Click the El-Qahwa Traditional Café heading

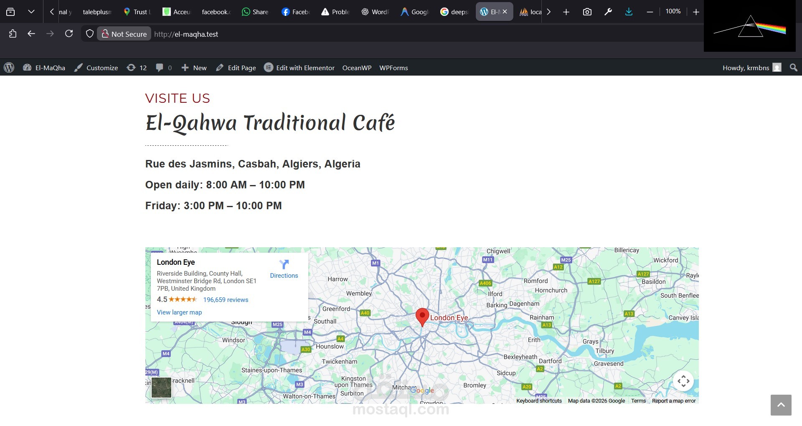(270, 123)
